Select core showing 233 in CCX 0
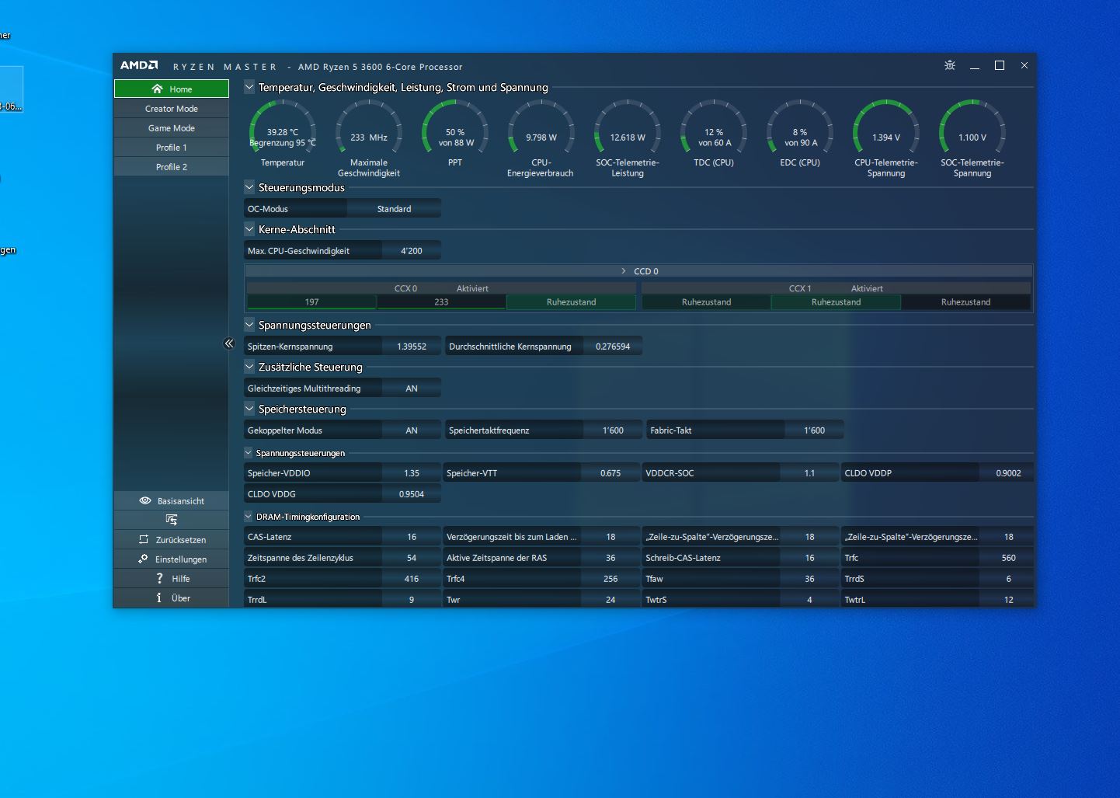This screenshot has width=1120, height=798. [x=441, y=302]
